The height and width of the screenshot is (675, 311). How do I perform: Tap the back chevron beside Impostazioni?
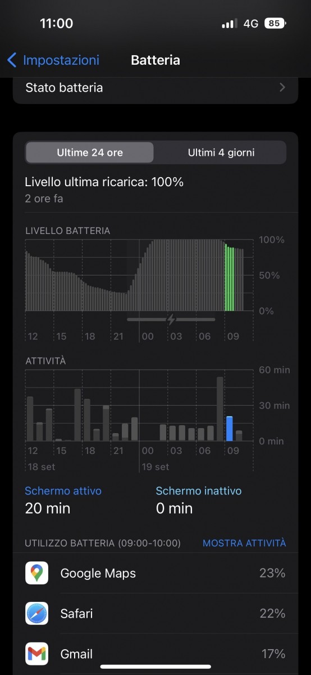(12, 60)
